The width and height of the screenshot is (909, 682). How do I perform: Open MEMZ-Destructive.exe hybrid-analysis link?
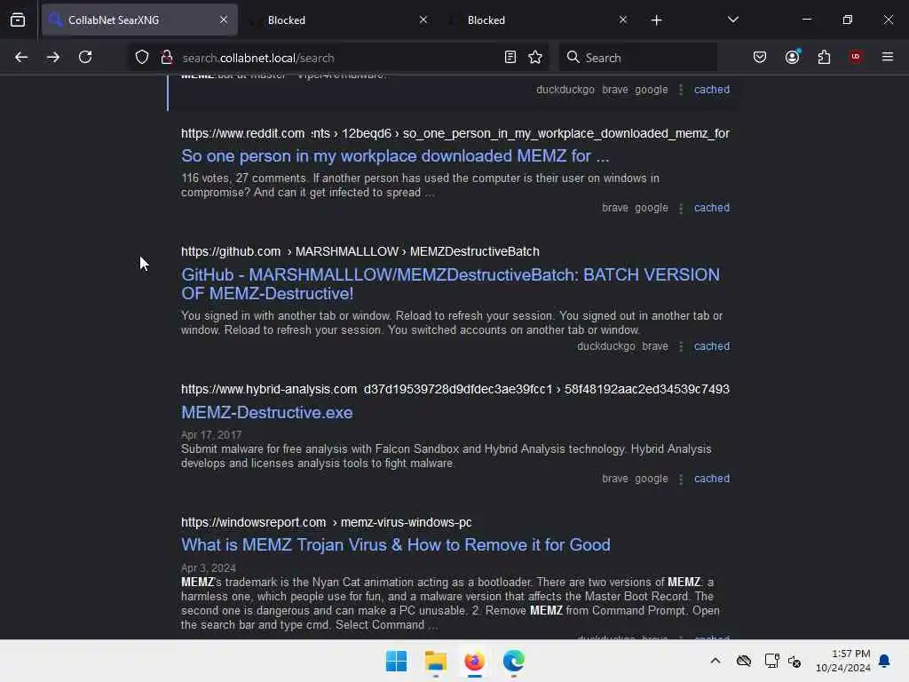[x=266, y=412]
